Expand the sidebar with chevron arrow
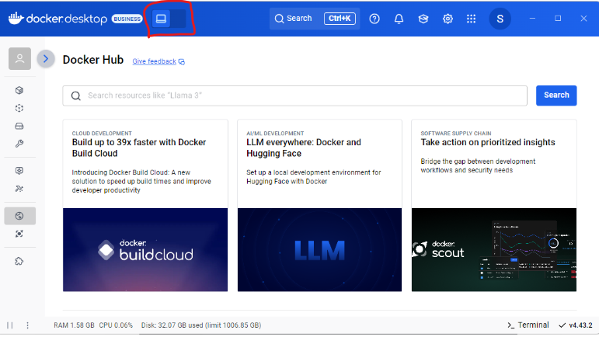 pos(46,59)
